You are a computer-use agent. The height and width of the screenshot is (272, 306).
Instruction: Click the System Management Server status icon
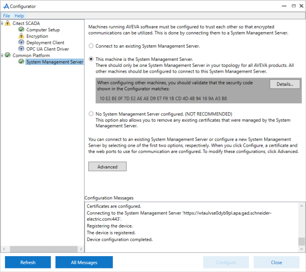click(21, 62)
